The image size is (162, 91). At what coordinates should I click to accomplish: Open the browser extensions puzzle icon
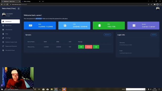pyautogui.click(x=155, y=5)
